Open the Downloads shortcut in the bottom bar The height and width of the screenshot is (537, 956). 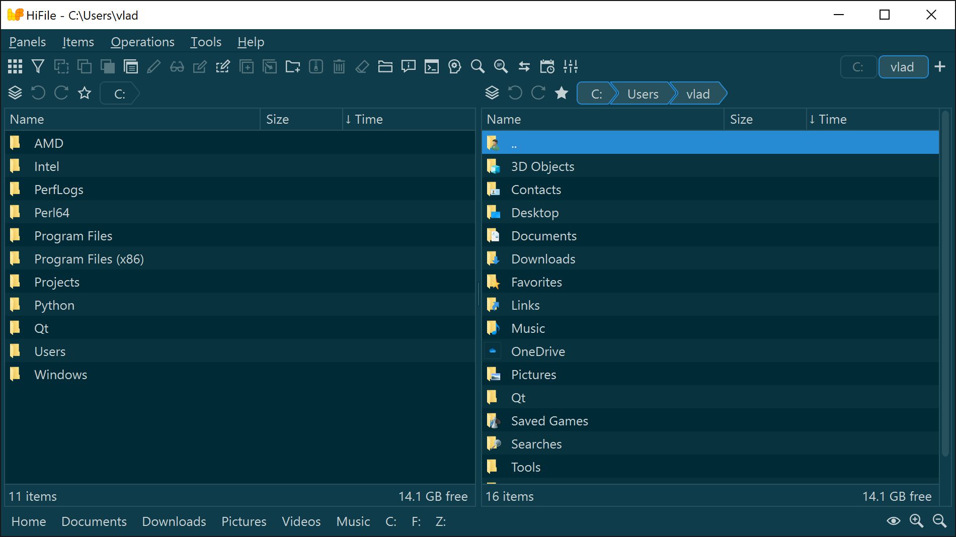[x=174, y=521]
